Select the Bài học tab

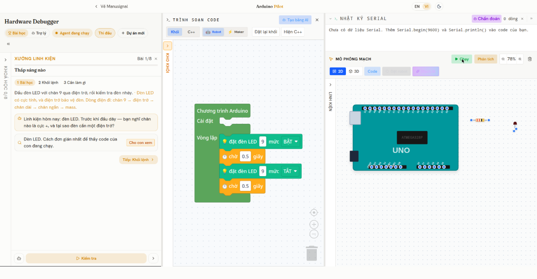tap(17, 33)
